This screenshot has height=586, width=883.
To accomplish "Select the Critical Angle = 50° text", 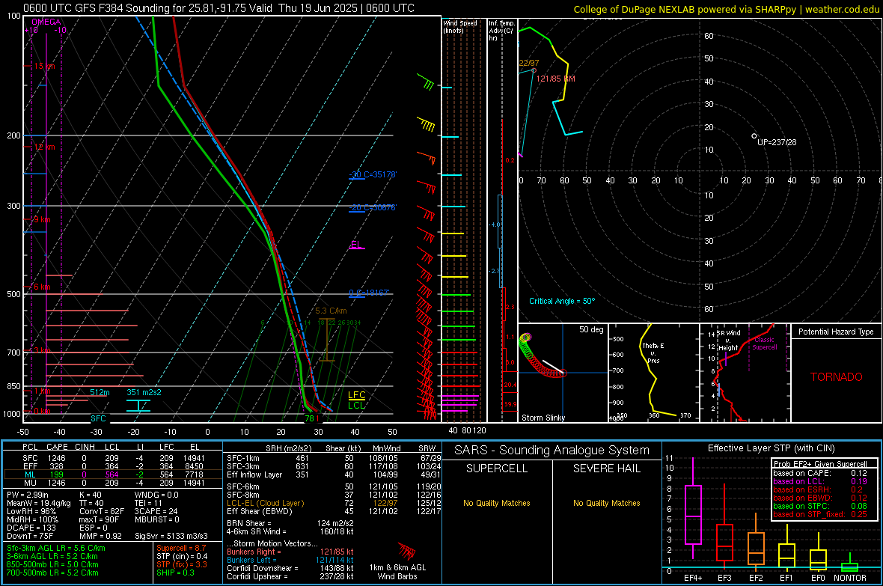I will [x=562, y=301].
